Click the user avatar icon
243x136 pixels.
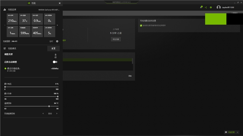click(x=219, y=7)
